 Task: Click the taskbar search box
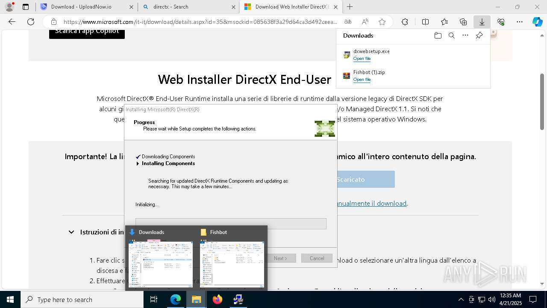82,299
